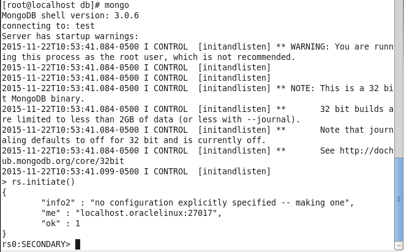
Task: Click the 'mongo' command on the first line
Action: click(117, 5)
